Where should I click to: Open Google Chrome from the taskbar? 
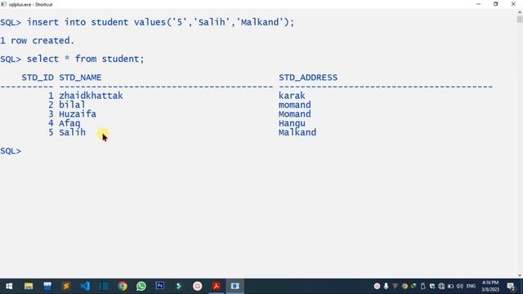pyautogui.click(x=123, y=286)
